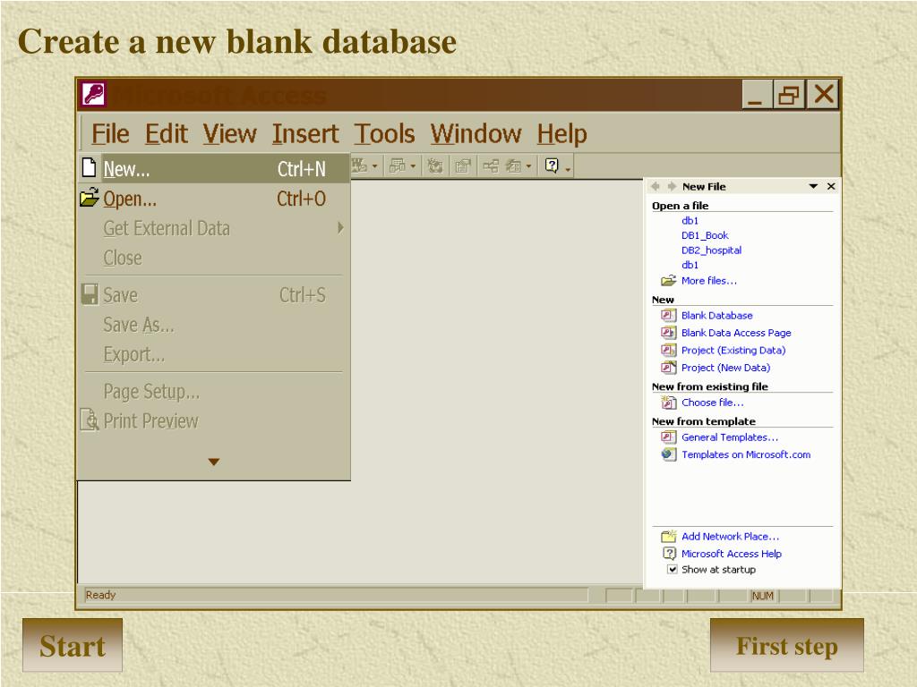Open the Analyze dropdown arrow
Image resolution: width=917 pixels, height=687 pixels.
tap(413, 166)
